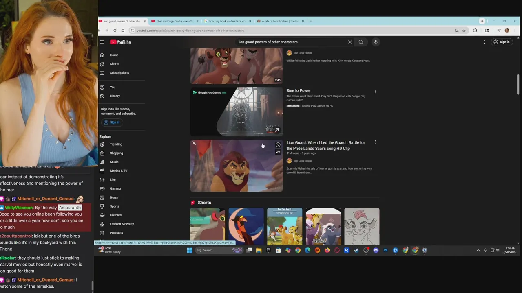Open File Explorer from taskbar
This screenshot has width=522, height=293.
[259, 250]
